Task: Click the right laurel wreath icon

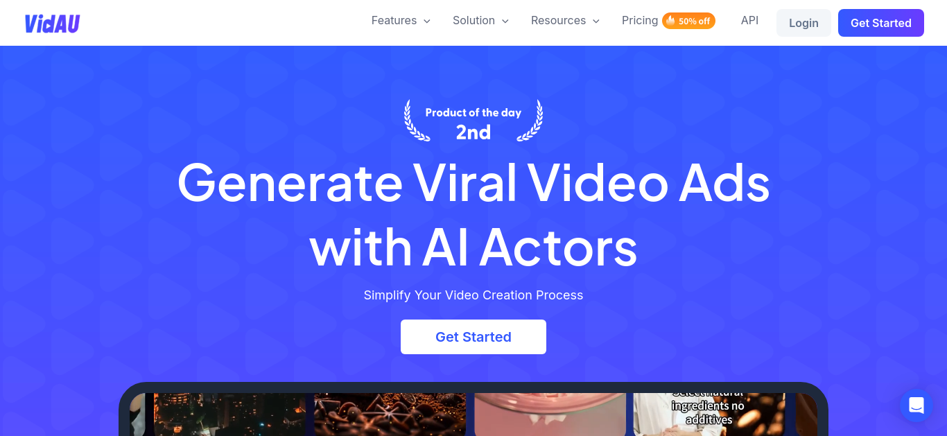Action: pyautogui.click(x=530, y=121)
